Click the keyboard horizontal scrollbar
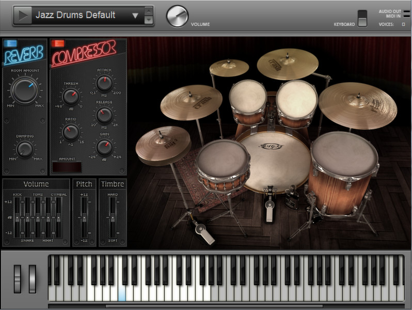This screenshot has height=310, width=412. 214,306
